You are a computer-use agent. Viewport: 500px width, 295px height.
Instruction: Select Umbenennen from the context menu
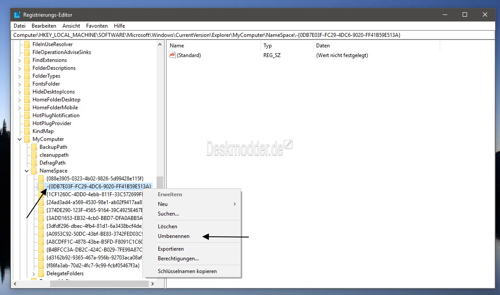[192, 236]
